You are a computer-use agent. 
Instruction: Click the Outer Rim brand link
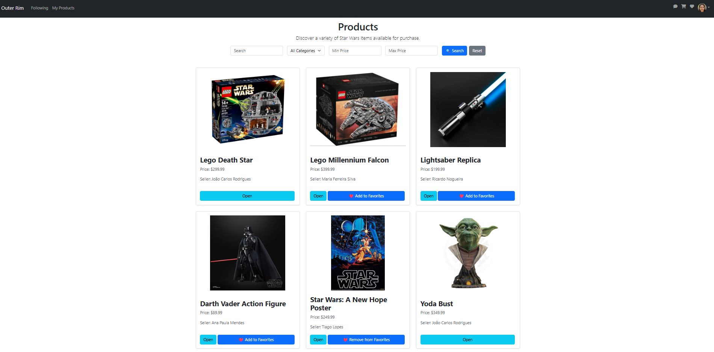tap(12, 8)
